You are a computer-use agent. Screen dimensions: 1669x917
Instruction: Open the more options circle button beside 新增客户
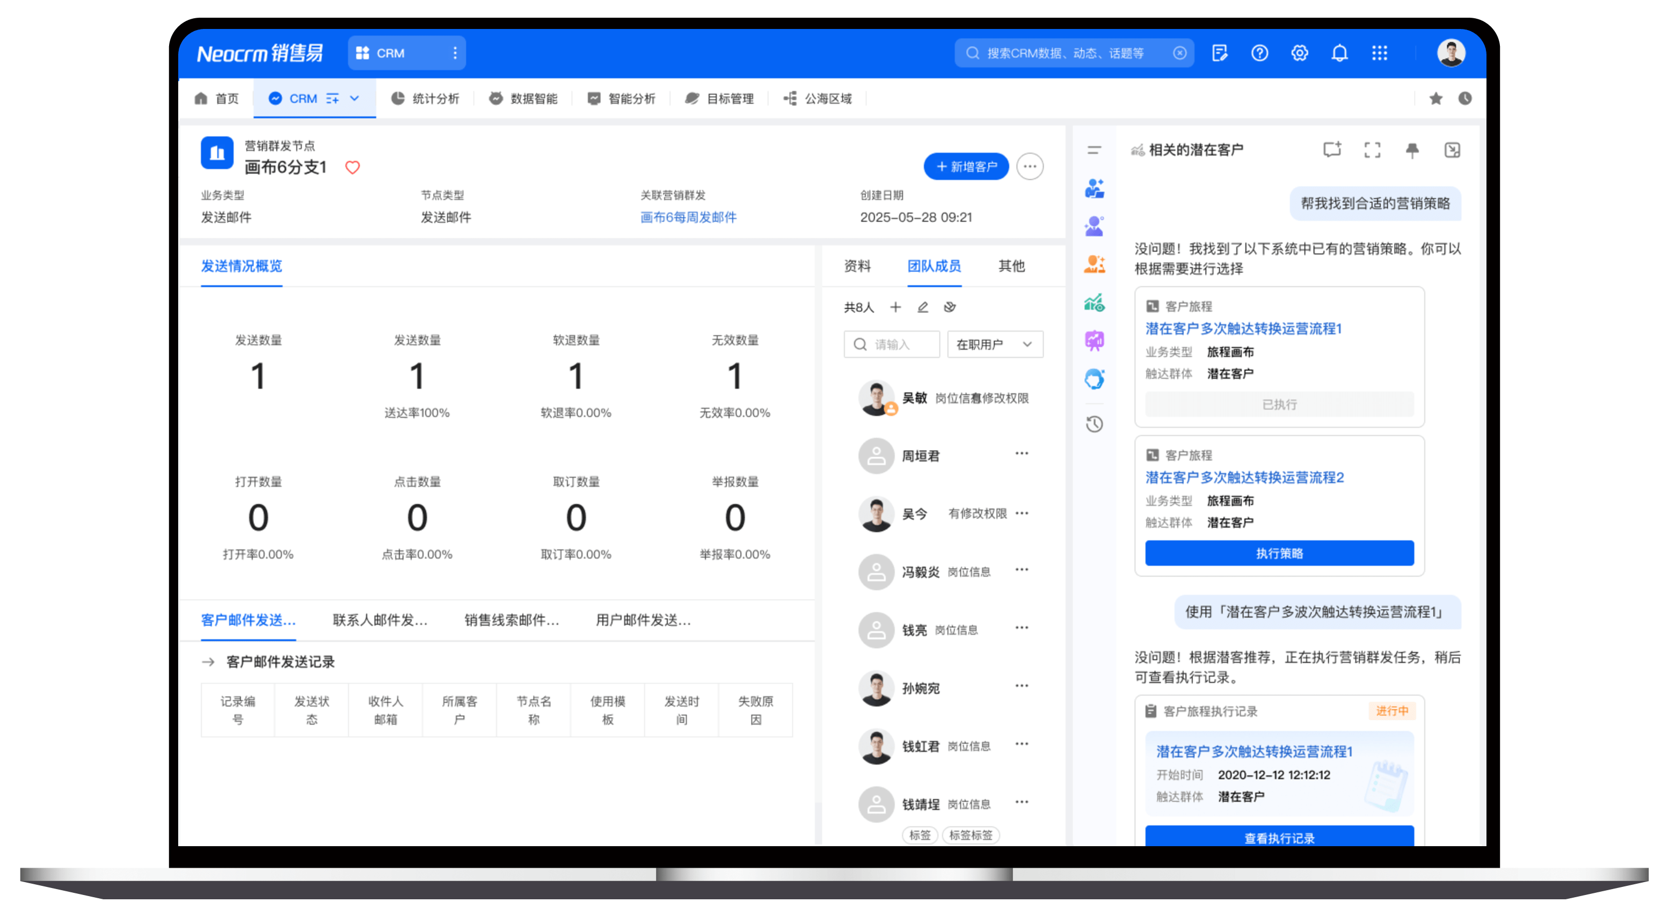(1030, 167)
